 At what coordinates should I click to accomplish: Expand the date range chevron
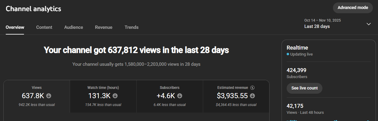click(369, 24)
